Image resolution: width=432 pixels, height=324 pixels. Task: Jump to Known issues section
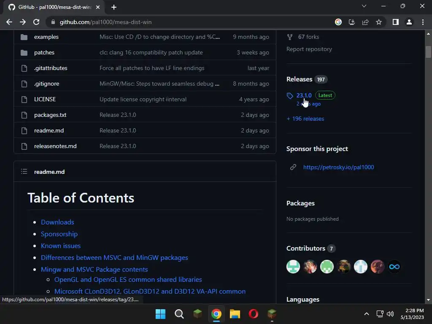[x=61, y=246]
